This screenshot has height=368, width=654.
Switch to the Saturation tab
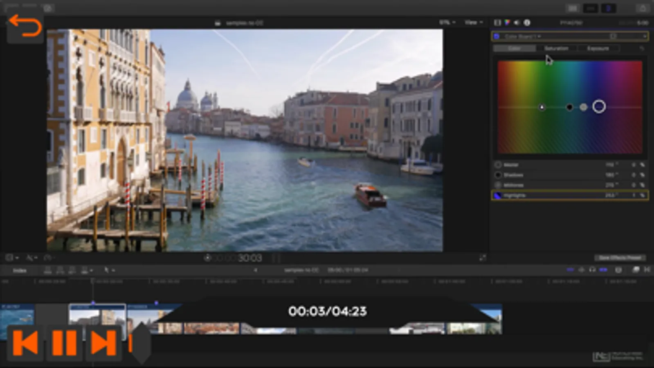pyautogui.click(x=556, y=49)
